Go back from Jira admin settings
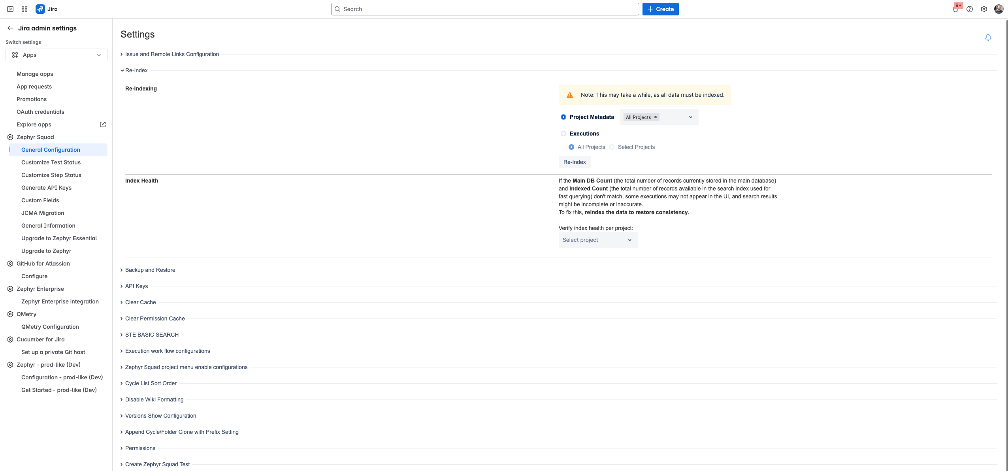The image size is (1008, 471). (x=10, y=28)
